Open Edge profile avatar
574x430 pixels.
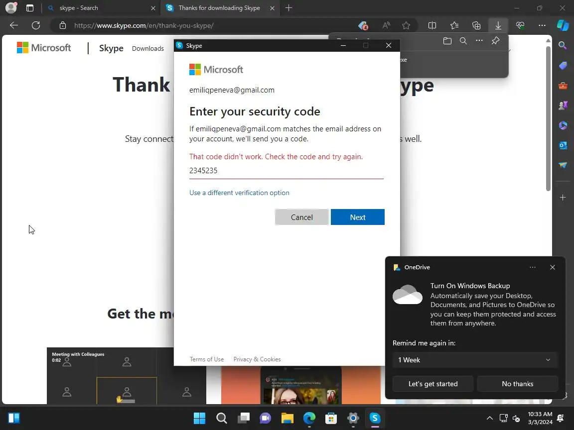(11, 7)
